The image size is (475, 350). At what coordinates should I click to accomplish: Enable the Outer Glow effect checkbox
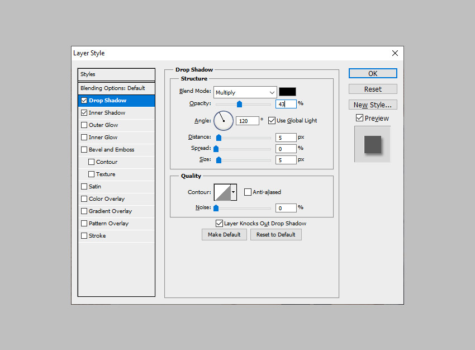84,125
